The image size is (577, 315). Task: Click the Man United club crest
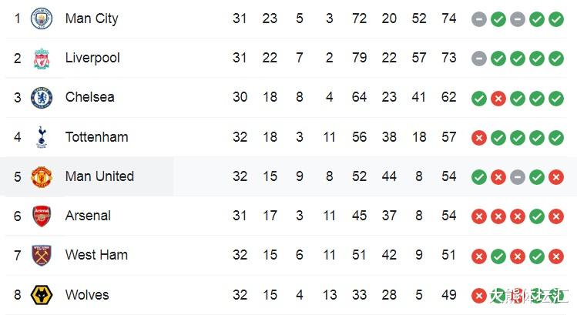(42, 176)
